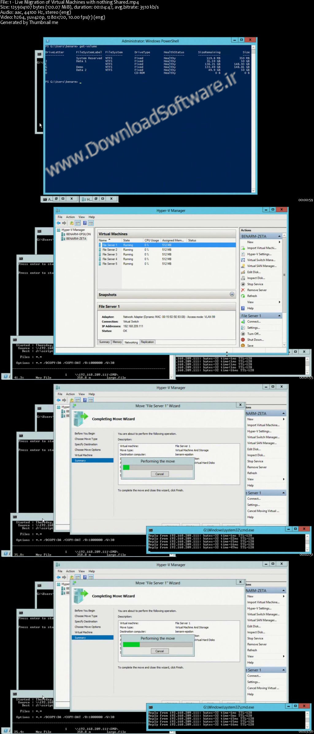Open the truncated Virtual Switch Mana... action

261,260
